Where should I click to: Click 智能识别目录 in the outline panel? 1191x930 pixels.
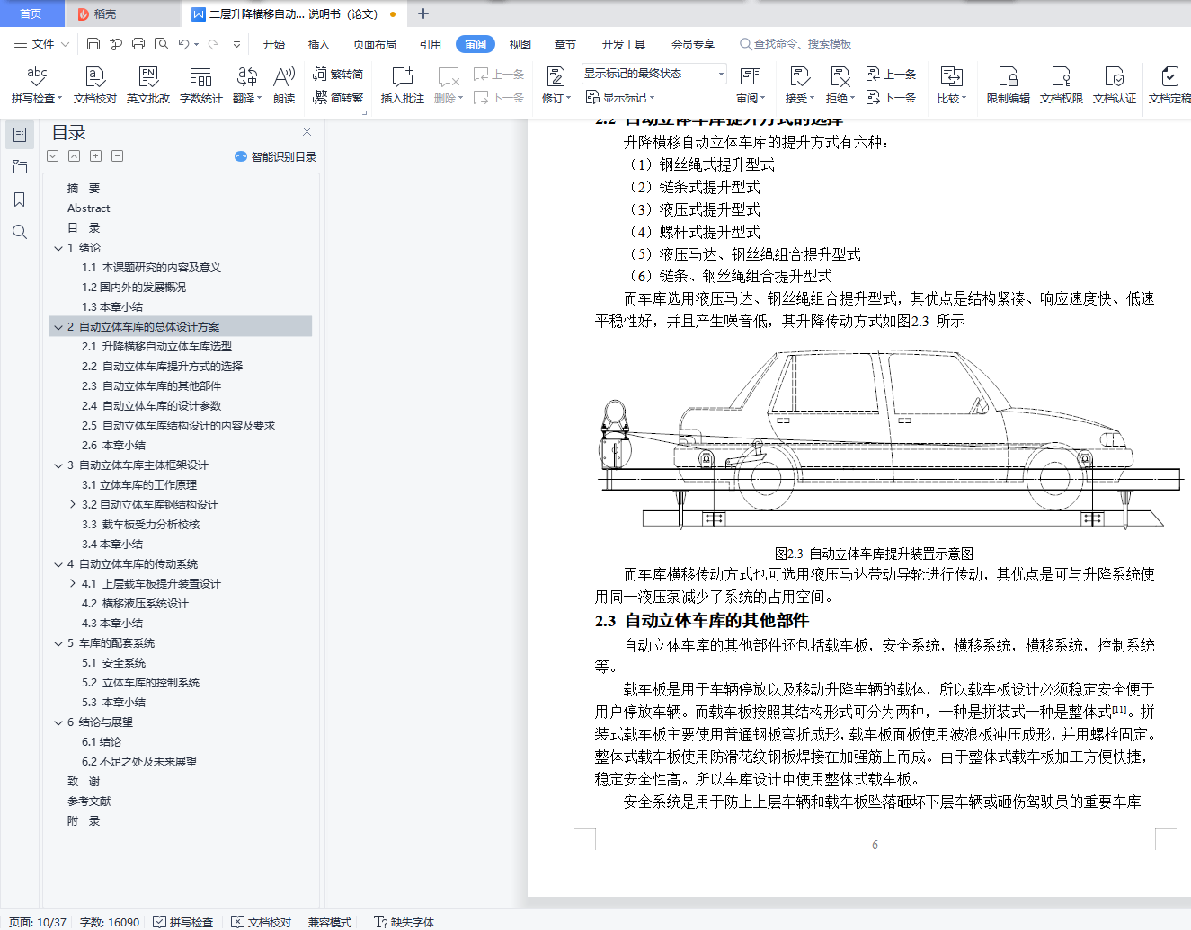pyautogui.click(x=276, y=156)
